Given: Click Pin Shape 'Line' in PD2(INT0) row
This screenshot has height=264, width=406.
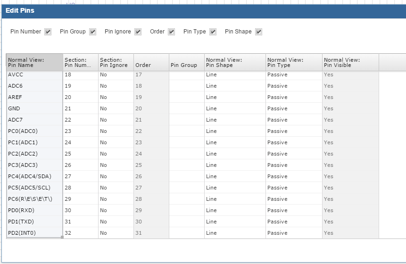Looking at the screenshot, I should click(x=235, y=233).
